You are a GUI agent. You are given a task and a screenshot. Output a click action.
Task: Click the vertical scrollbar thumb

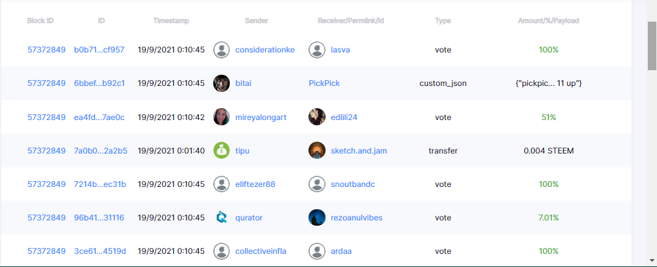click(652, 46)
